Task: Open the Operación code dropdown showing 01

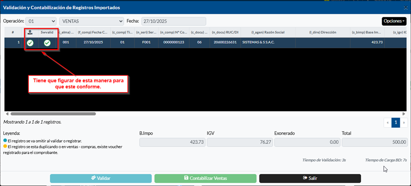Action: click(x=41, y=21)
